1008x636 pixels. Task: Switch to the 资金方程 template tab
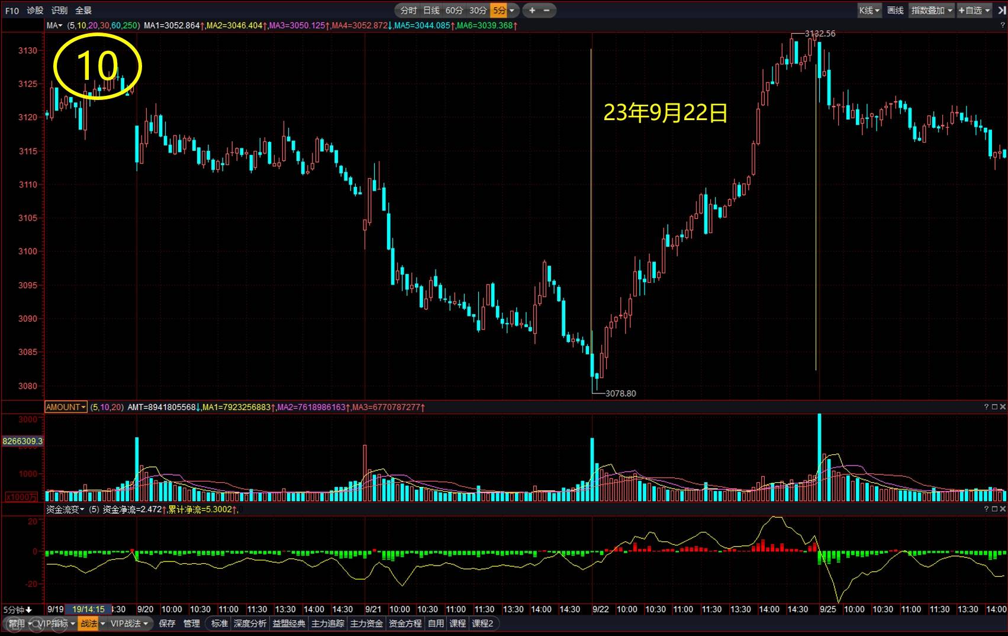(x=405, y=624)
